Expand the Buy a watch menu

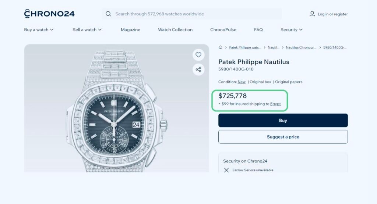coord(39,30)
